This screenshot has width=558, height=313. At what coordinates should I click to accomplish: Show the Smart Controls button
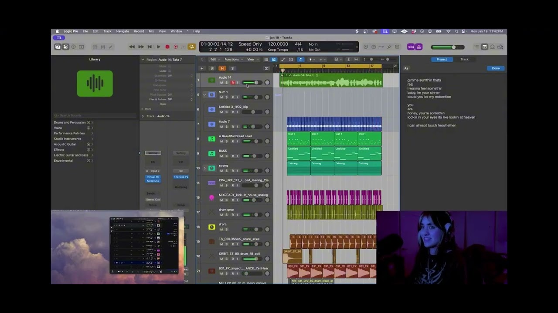click(x=95, y=47)
